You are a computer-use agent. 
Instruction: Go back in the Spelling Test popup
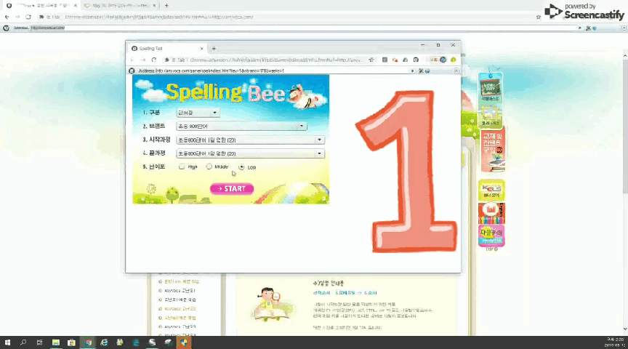132,60
